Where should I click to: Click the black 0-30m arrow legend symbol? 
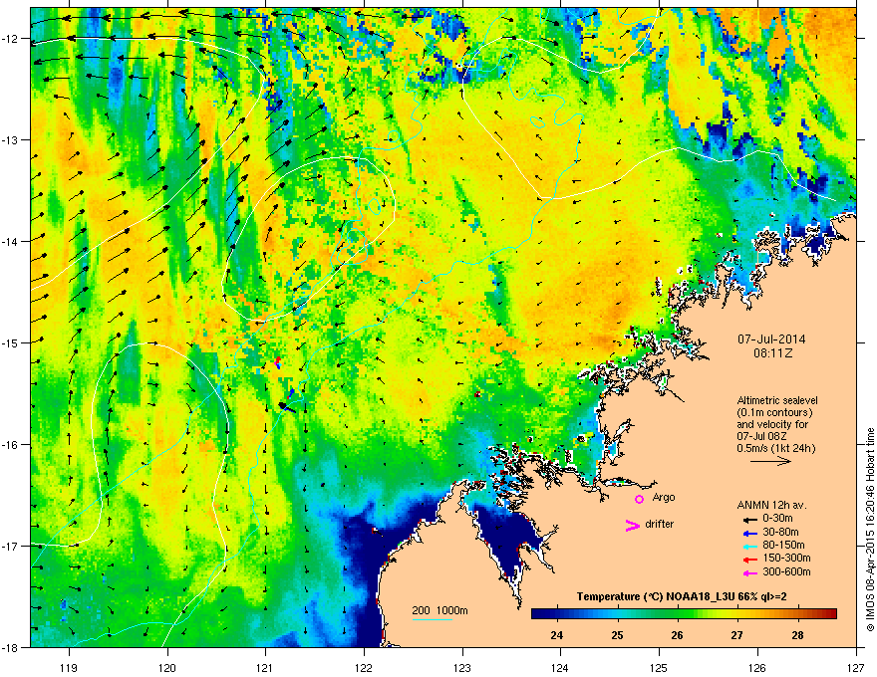751,519
